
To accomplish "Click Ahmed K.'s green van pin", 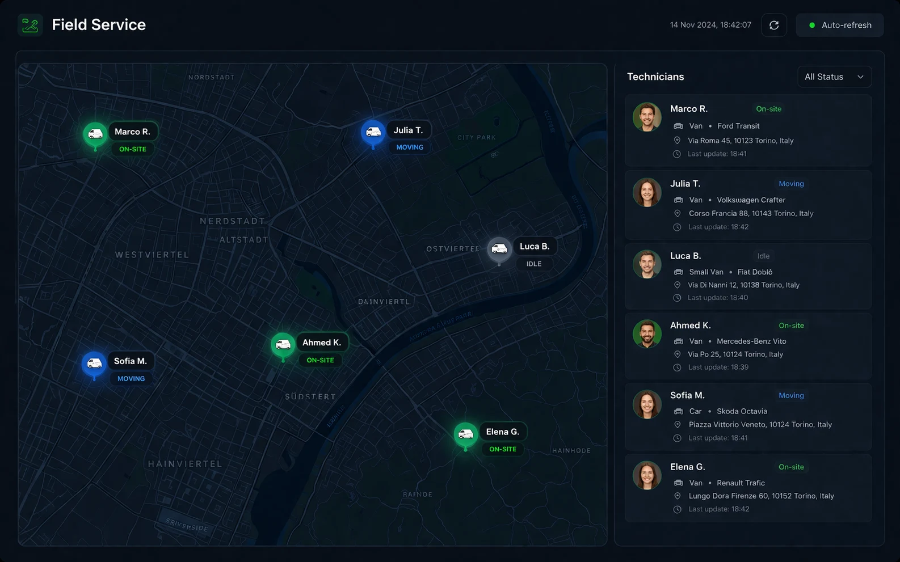I will [283, 344].
